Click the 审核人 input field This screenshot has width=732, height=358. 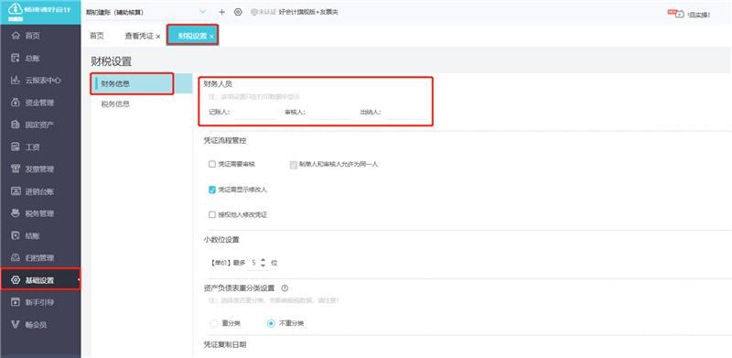330,113
